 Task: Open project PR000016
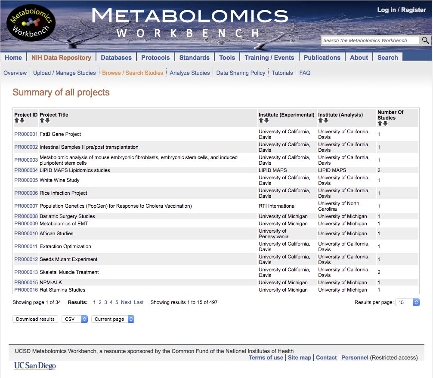click(26, 290)
